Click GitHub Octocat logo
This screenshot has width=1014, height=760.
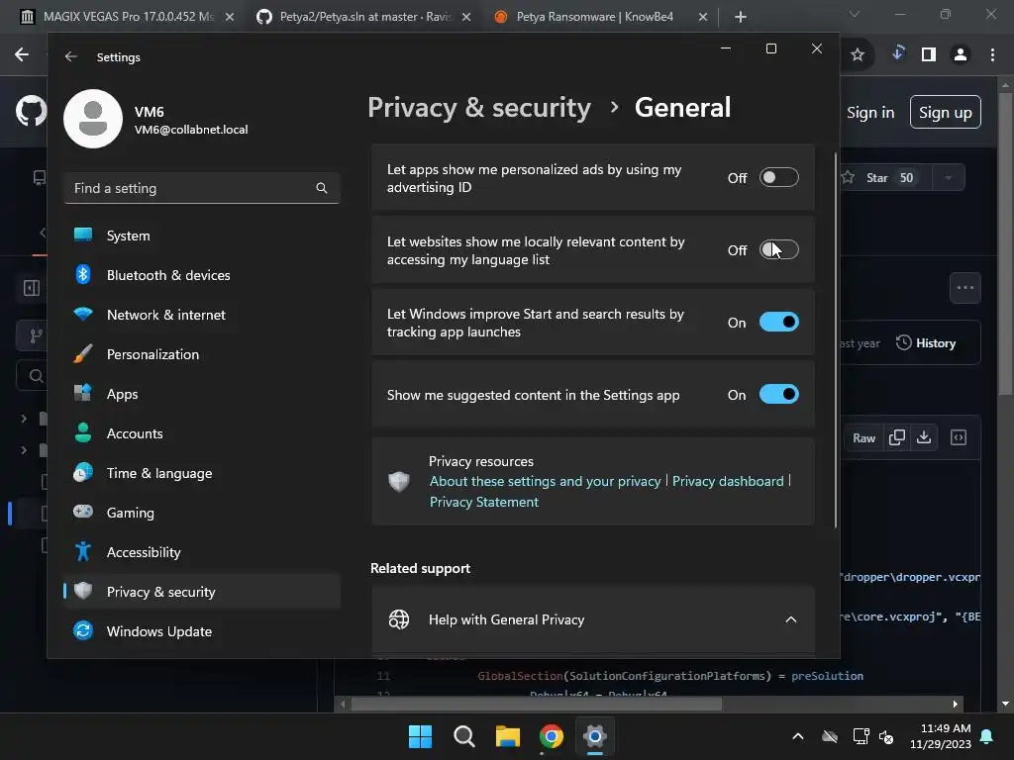click(31, 112)
